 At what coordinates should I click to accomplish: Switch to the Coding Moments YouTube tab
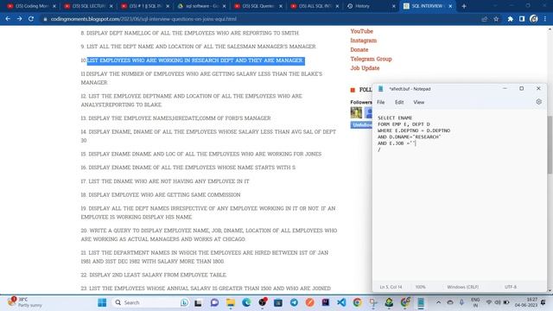pyautogui.click(x=32, y=6)
